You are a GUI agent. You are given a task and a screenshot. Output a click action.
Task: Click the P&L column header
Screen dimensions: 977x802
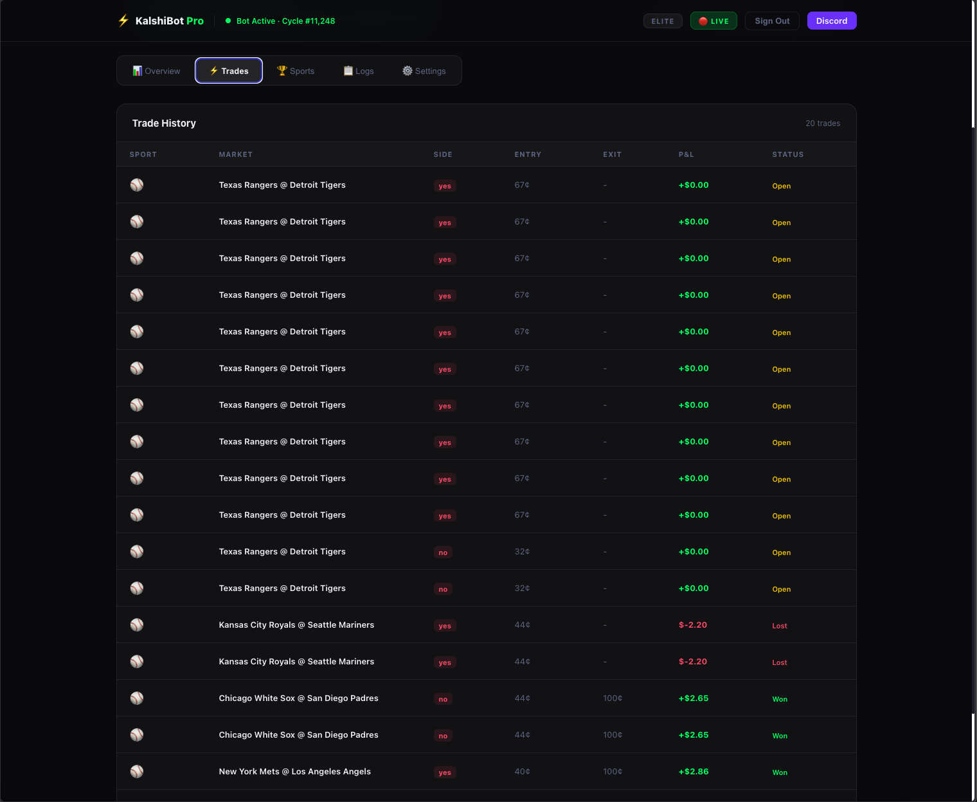tap(686, 154)
